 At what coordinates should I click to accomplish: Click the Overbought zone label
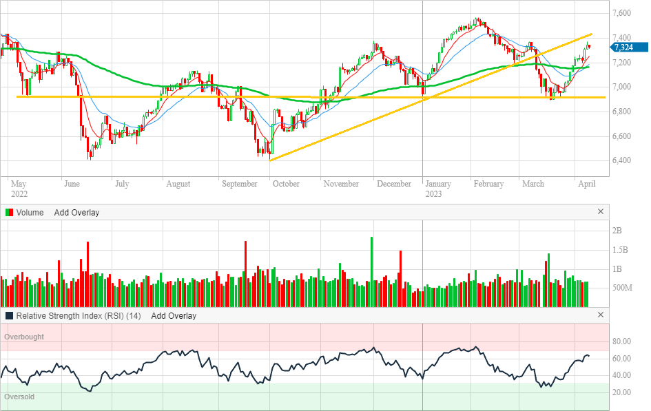coord(25,337)
